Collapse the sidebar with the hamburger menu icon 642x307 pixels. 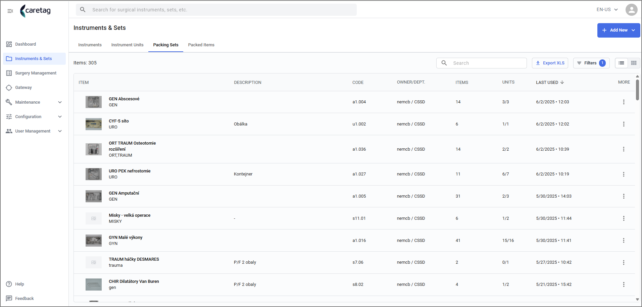pyautogui.click(x=10, y=11)
